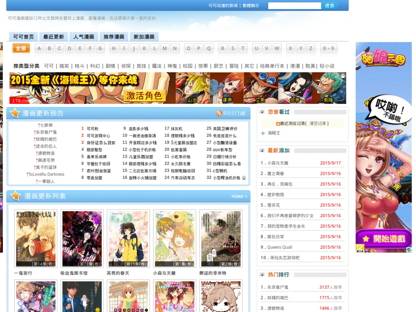Click the arrow icon next to 热门排行

(262, 275)
